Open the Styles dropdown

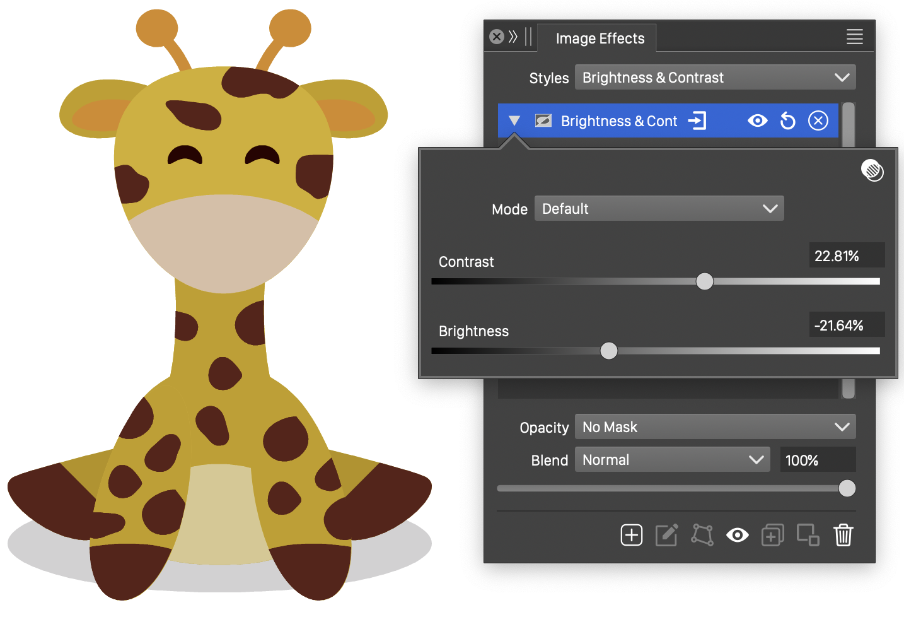click(715, 78)
